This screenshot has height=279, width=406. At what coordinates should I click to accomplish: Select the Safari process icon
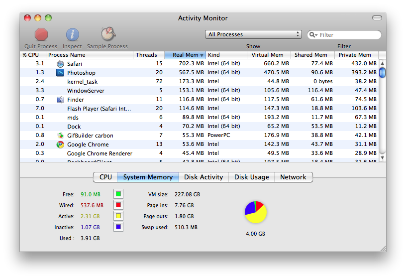coord(60,64)
